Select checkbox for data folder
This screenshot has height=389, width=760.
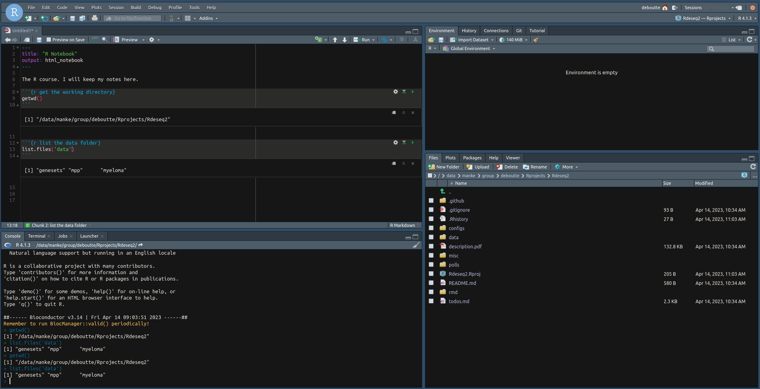tap(431, 237)
